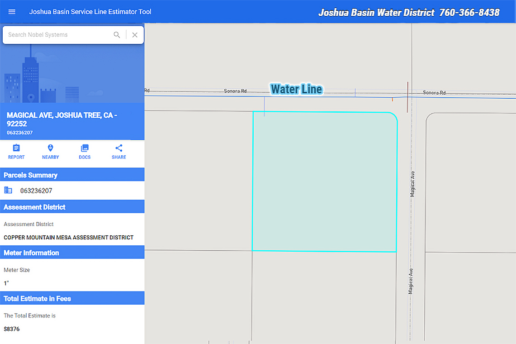The width and height of the screenshot is (516, 344).
Task: Click the parcel building icon beside 063236207
Action: [8, 190]
